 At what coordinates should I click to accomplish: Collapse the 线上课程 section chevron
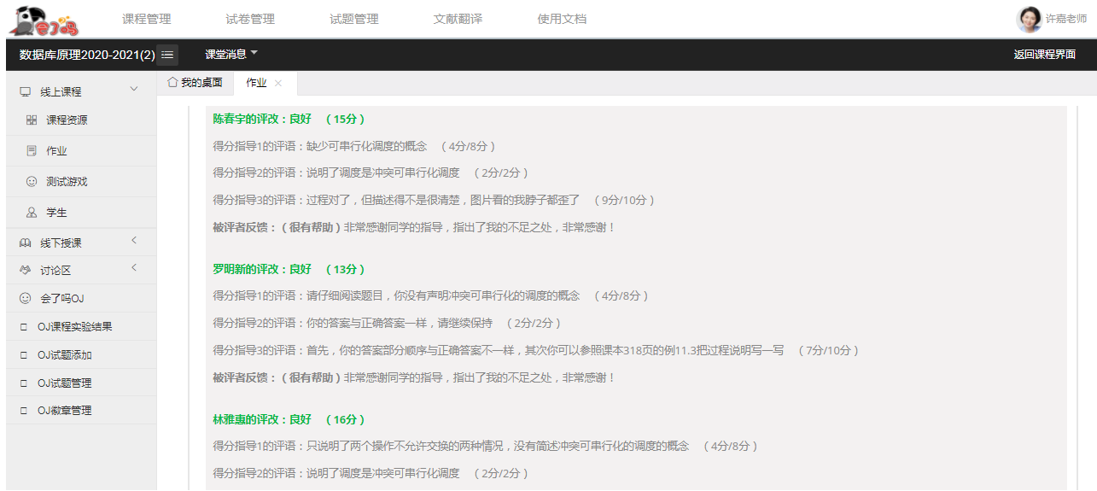point(134,90)
